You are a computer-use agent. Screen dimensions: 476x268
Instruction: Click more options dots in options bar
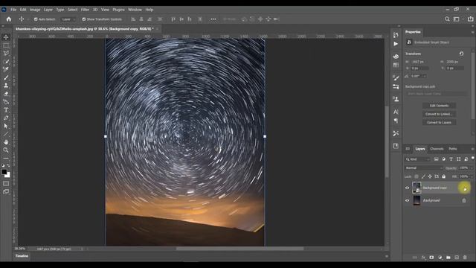[x=213, y=19]
